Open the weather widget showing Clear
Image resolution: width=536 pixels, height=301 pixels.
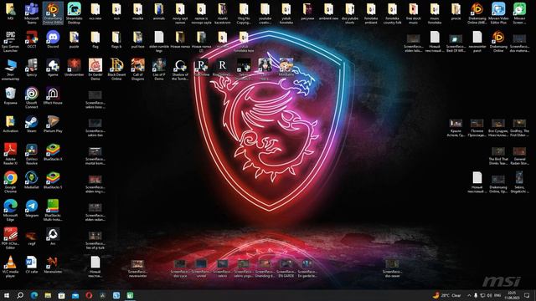(x=447, y=295)
